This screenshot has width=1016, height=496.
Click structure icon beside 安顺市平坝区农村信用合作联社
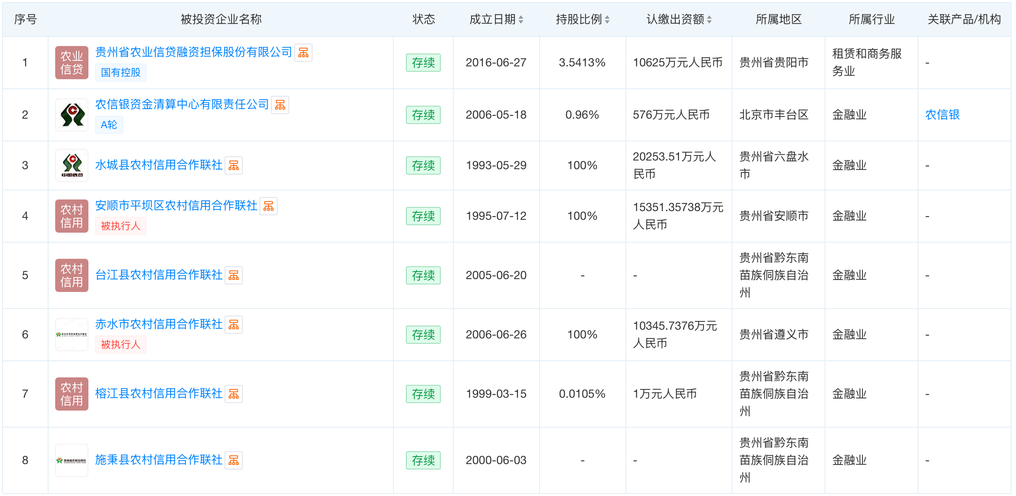click(x=269, y=206)
